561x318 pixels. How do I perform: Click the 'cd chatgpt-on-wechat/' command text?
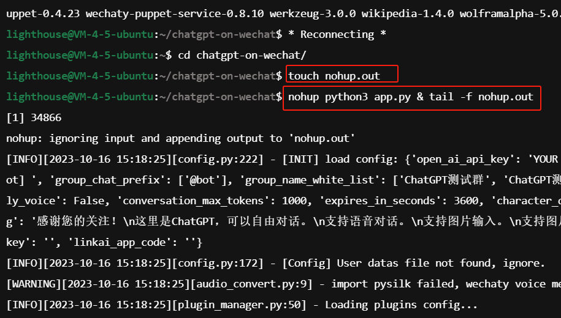coord(242,55)
